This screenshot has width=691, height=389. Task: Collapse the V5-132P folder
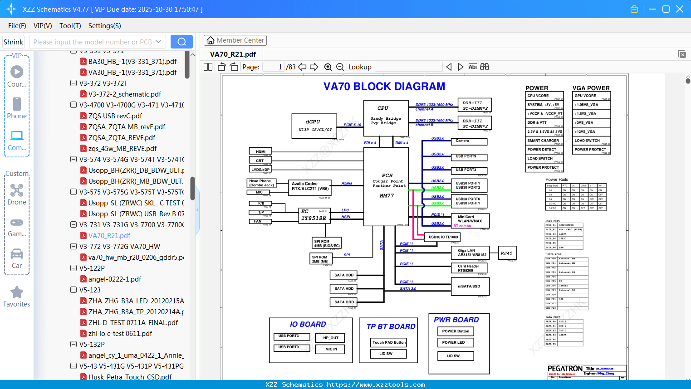point(74,345)
